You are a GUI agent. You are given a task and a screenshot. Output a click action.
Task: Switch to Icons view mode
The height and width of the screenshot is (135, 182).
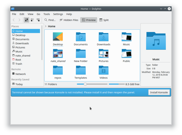coord(27,20)
